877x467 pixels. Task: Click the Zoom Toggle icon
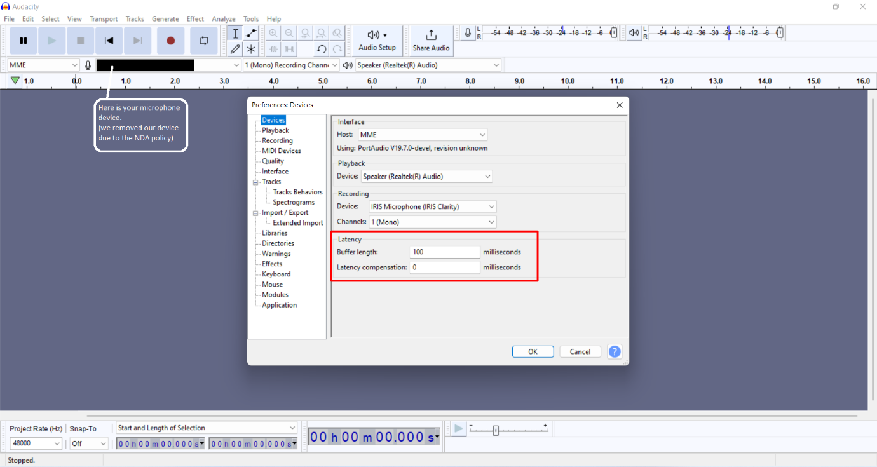click(x=337, y=34)
